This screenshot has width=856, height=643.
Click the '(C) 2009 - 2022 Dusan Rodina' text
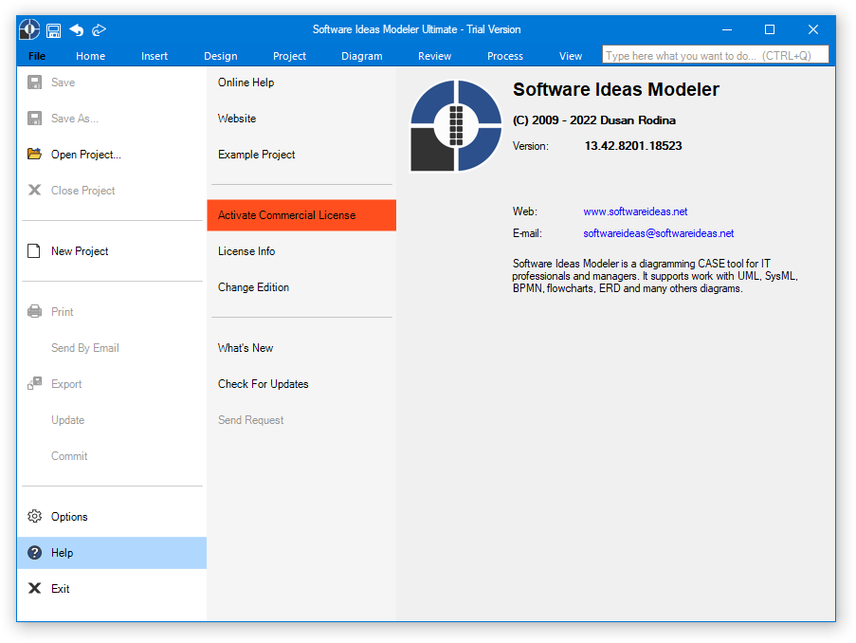click(594, 120)
